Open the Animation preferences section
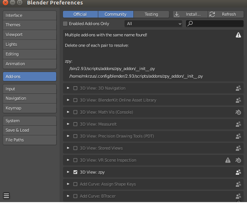The height and width of the screenshot is (203, 247). click(x=30, y=64)
